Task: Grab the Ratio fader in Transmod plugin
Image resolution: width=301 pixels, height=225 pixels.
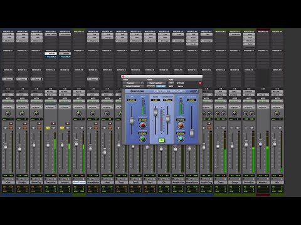Action: tap(156, 112)
